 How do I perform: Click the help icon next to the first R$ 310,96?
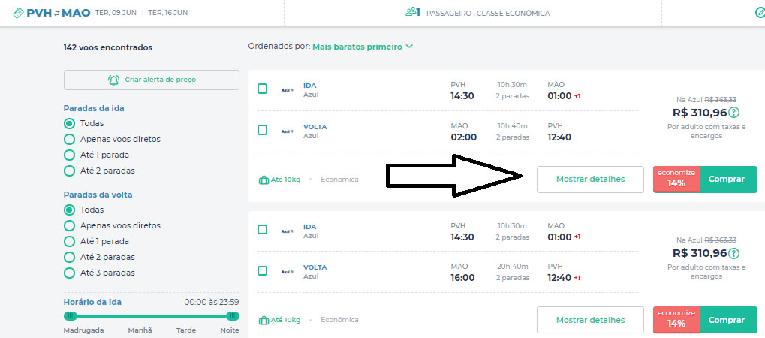733,113
